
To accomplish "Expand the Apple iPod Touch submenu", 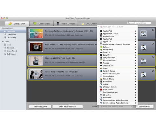I will 117,34.
